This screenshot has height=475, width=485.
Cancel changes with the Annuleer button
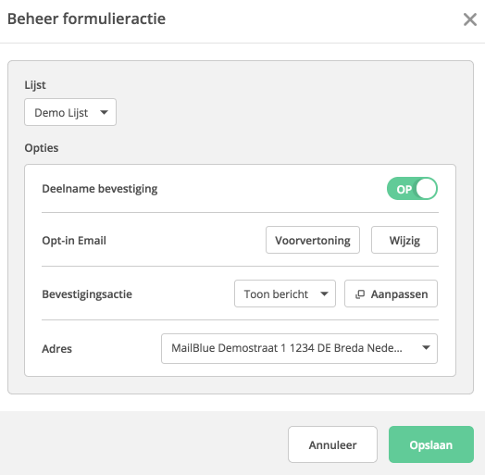point(332,444)
